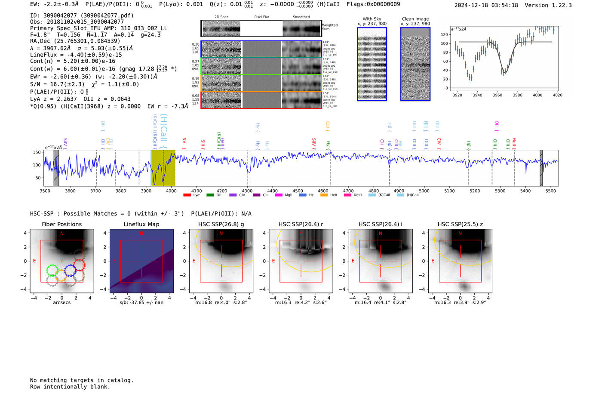Click the Obs: 20181102v015_3090042077 line
The image size is (602, 410).
click(x=77, y=22)
